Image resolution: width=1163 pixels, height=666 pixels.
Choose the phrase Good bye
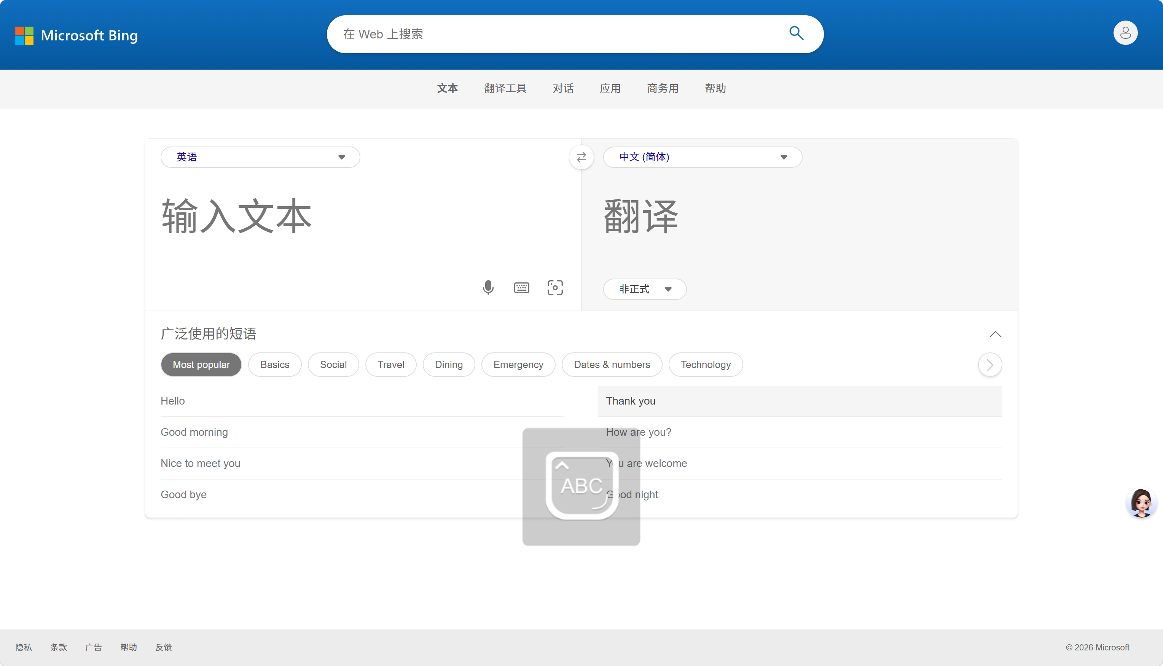362,494
